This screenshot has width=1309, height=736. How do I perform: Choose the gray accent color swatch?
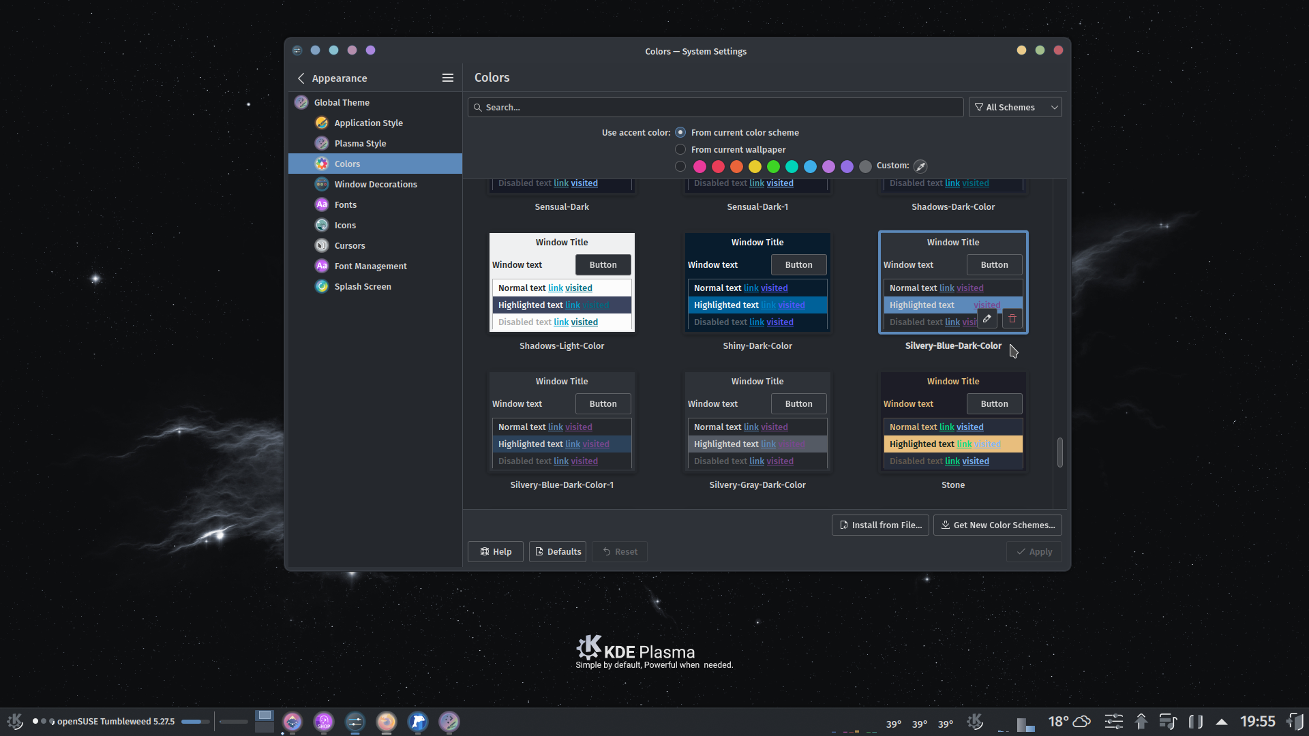865,166
